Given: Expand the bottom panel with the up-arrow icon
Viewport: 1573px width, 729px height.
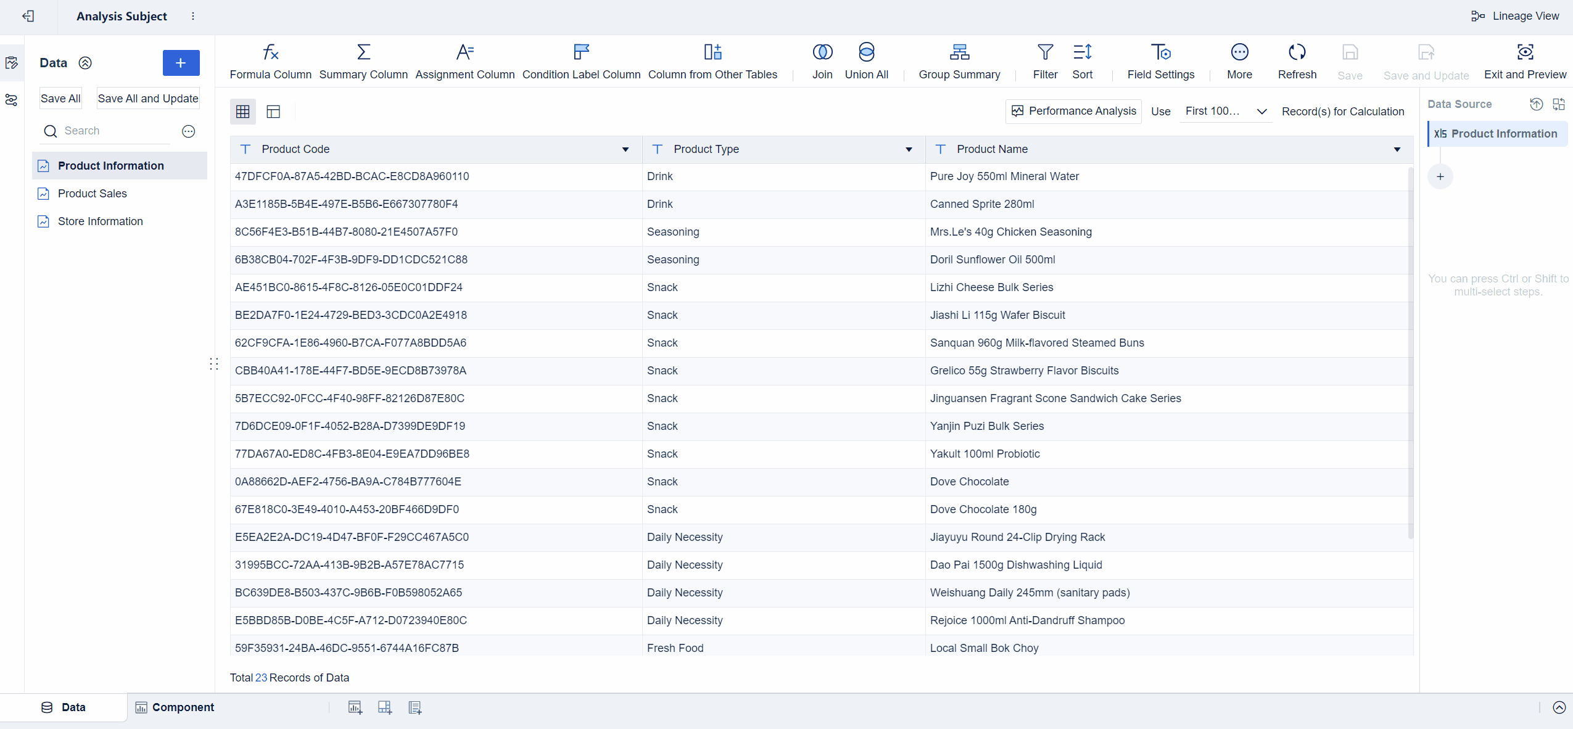Looking at the screenshot, I should (x=1559, y=707).
